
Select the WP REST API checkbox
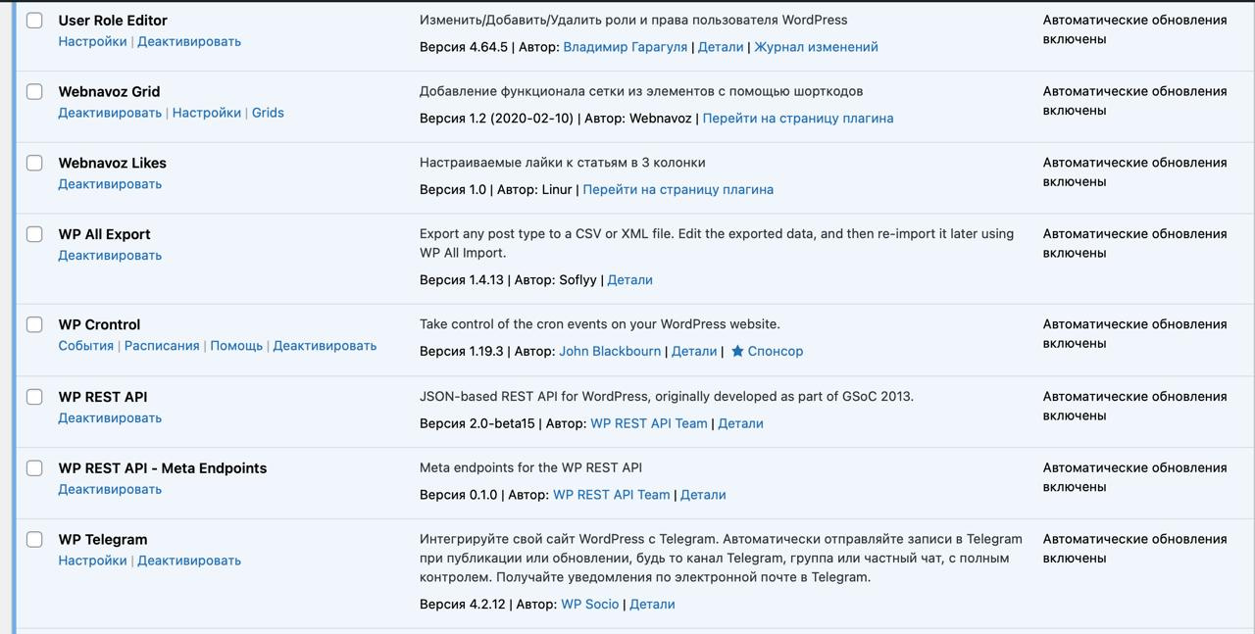(x=34, y=397)
